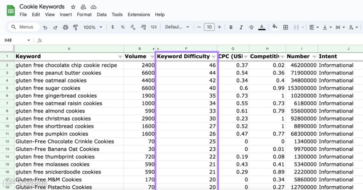
Task: Open the Keyword Difficulty filter button
Action: pyautogui.click(x=213, y=57)
